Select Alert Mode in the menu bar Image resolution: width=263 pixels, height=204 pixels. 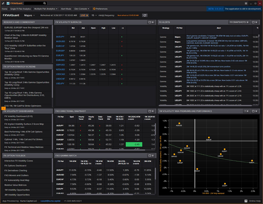[x=66, y=9]
